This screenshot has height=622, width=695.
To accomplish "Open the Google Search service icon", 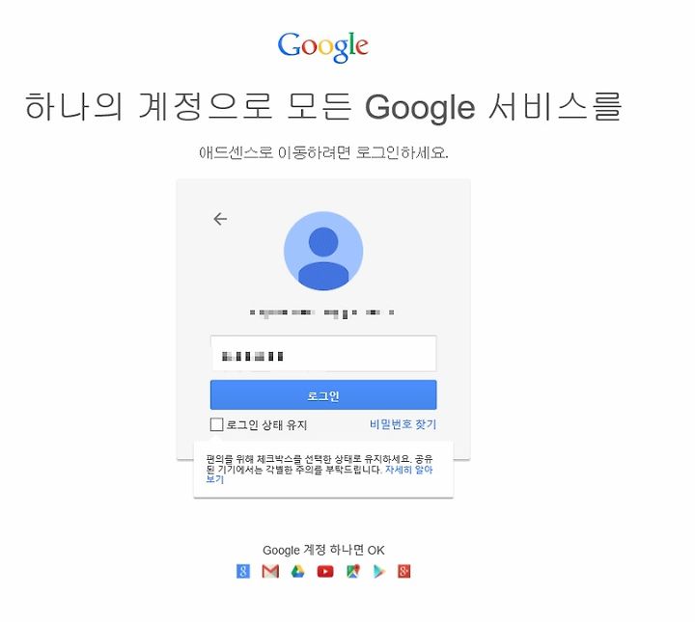I will tap(243, 571).
